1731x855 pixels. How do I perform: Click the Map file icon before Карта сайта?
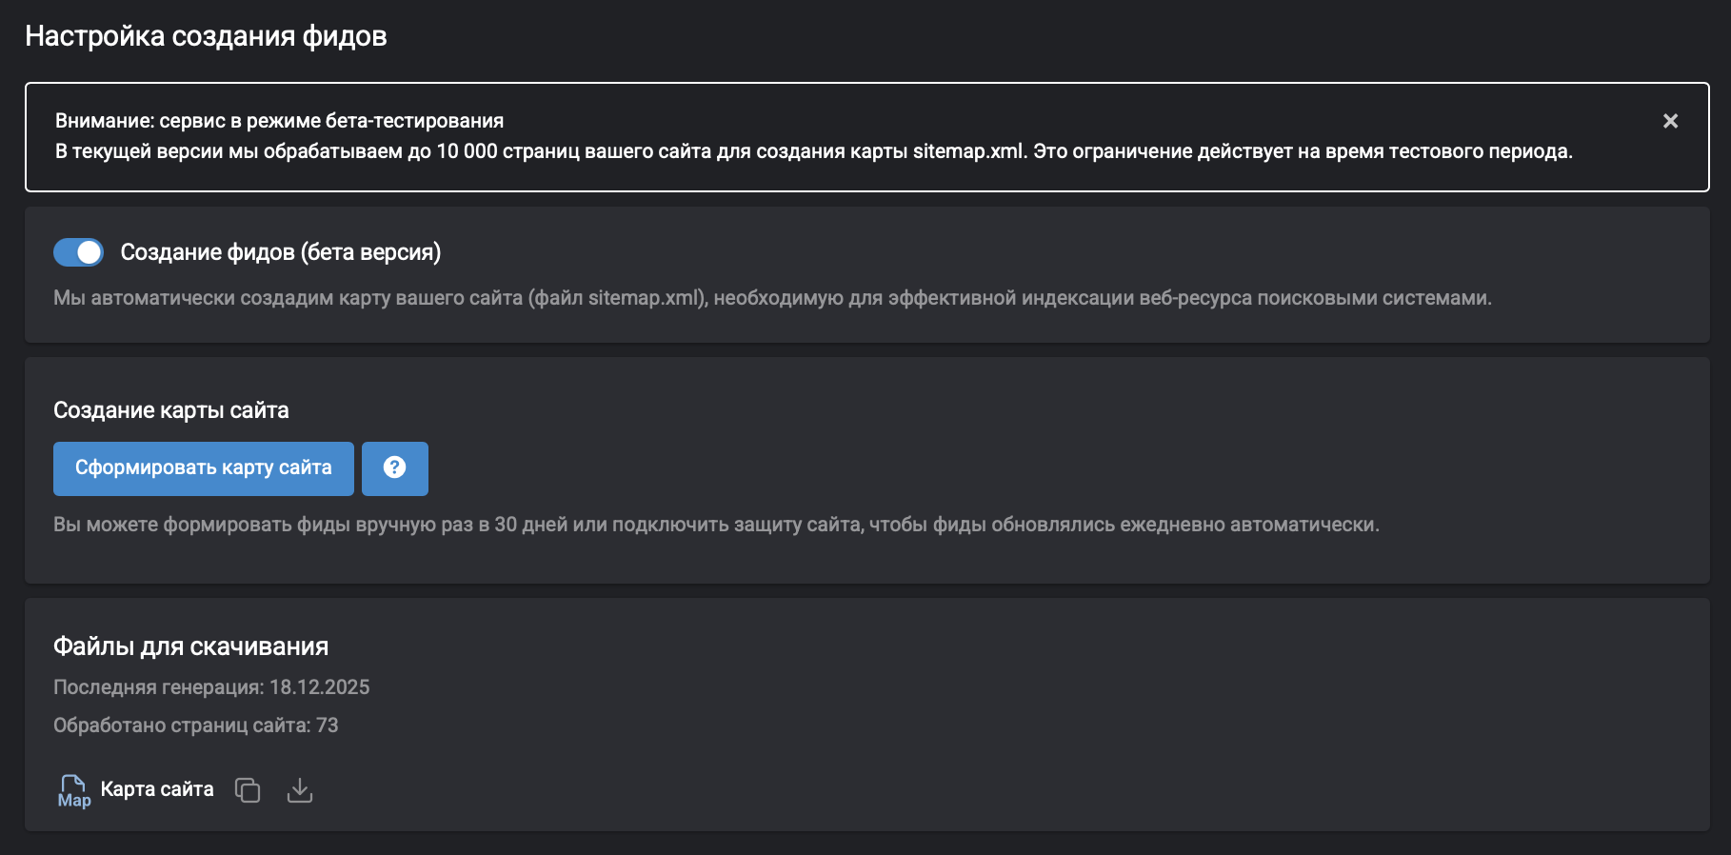click(74, 789)
